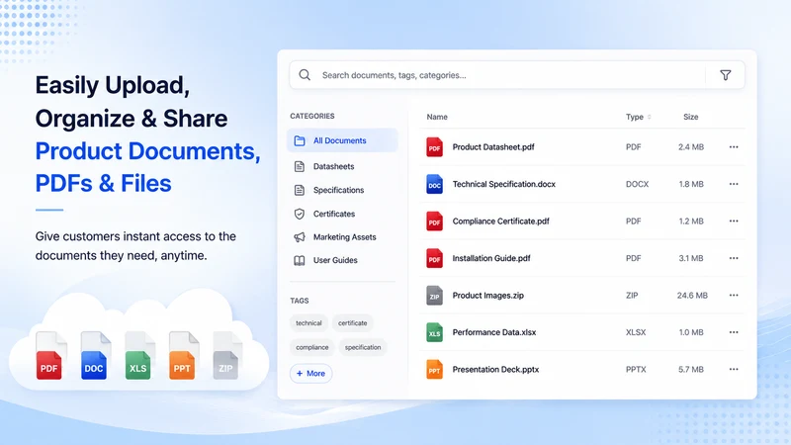Open the Product Datasheet.pdf file name
791x445 pixels.
pyautogui.click(x=493, y=147)
